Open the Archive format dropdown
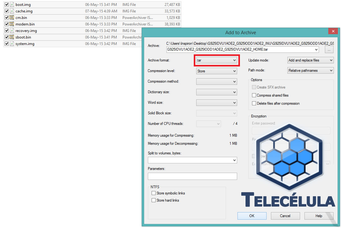 click(216, 60)
